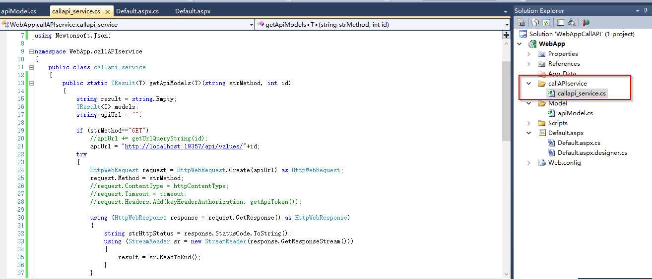Viewport: 652px width, 279px height.
Task: Switch to the apiModel.cs tab
Action: pos(19,11)
